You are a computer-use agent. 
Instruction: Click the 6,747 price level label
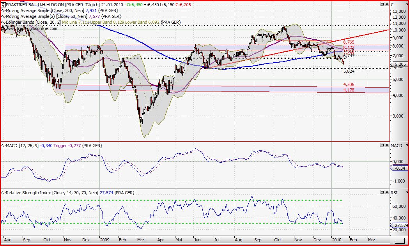(x=349, y=56)
